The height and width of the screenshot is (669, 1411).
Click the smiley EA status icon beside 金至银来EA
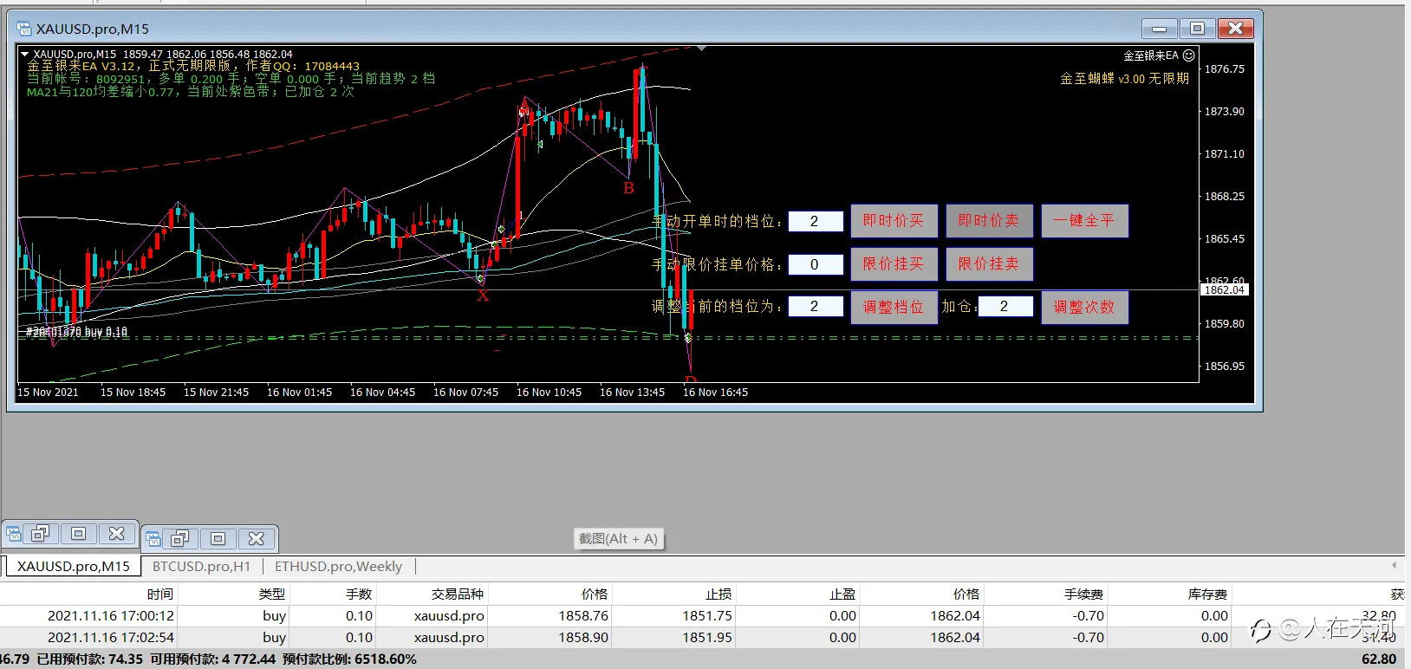tap(1188, 55)
